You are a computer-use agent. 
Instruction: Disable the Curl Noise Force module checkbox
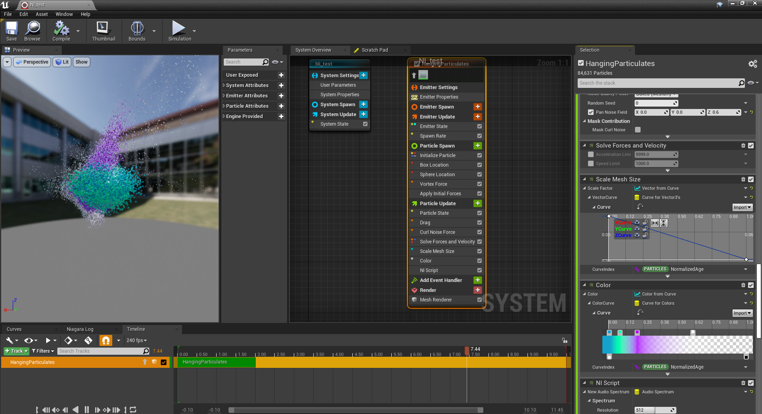(479, 232)
